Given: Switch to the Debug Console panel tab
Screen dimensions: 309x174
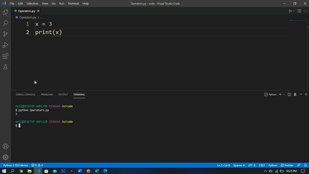Looking at the screenshot, I should click(26, 95).
